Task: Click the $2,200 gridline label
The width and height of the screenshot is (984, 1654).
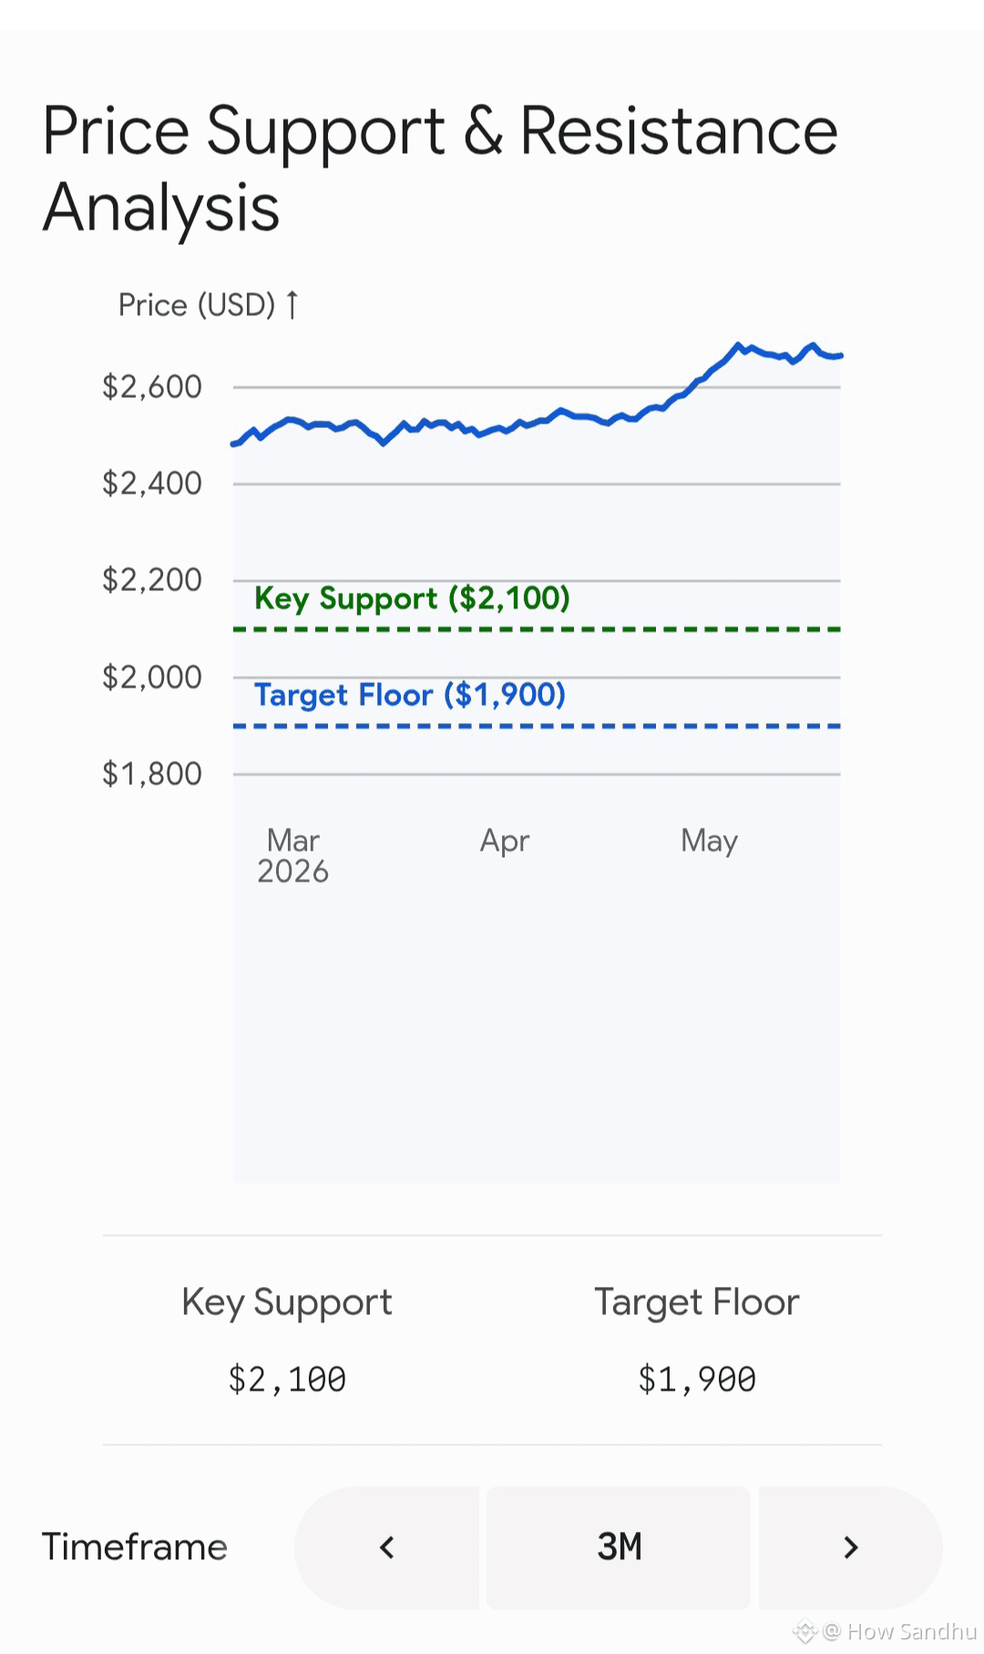Action: pyautogui.click(x=152, y=580)
